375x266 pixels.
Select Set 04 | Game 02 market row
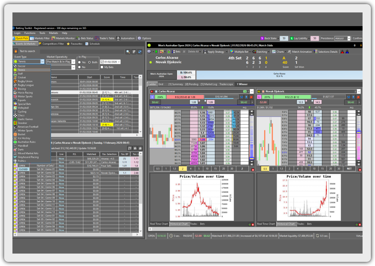[x=76, y=173]
